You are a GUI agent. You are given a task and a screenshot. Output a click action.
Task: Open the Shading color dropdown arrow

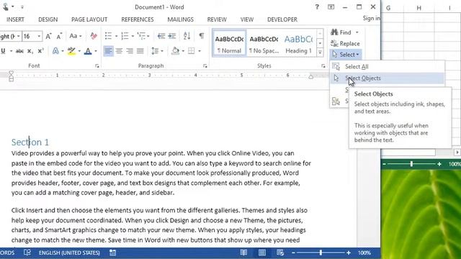183,51
